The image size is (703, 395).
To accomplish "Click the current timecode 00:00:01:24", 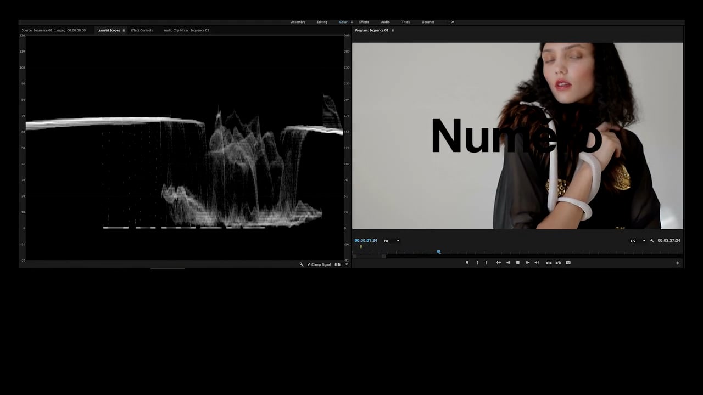I will pyautogui.click(x=366, y=240).
